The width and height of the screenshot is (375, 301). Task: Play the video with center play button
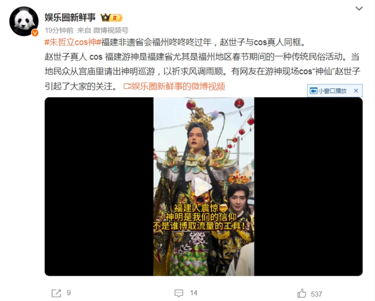coord(203,187)
